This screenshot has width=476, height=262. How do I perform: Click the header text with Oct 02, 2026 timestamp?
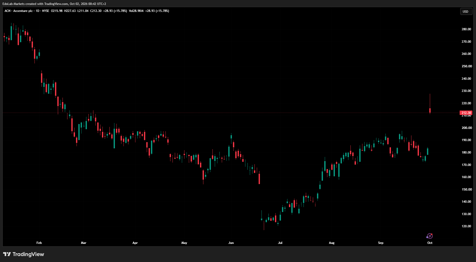pyautogui.click(x=54, y=4)
